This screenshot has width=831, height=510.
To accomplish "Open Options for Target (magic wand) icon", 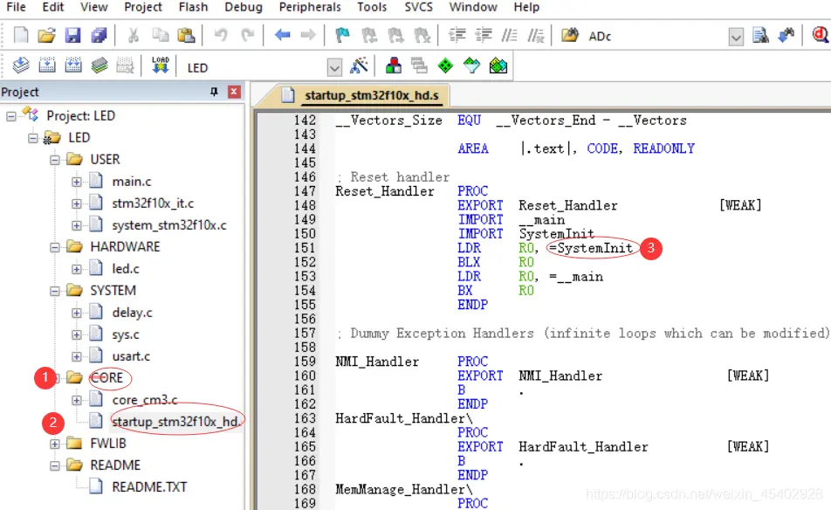I will [359, 66].
